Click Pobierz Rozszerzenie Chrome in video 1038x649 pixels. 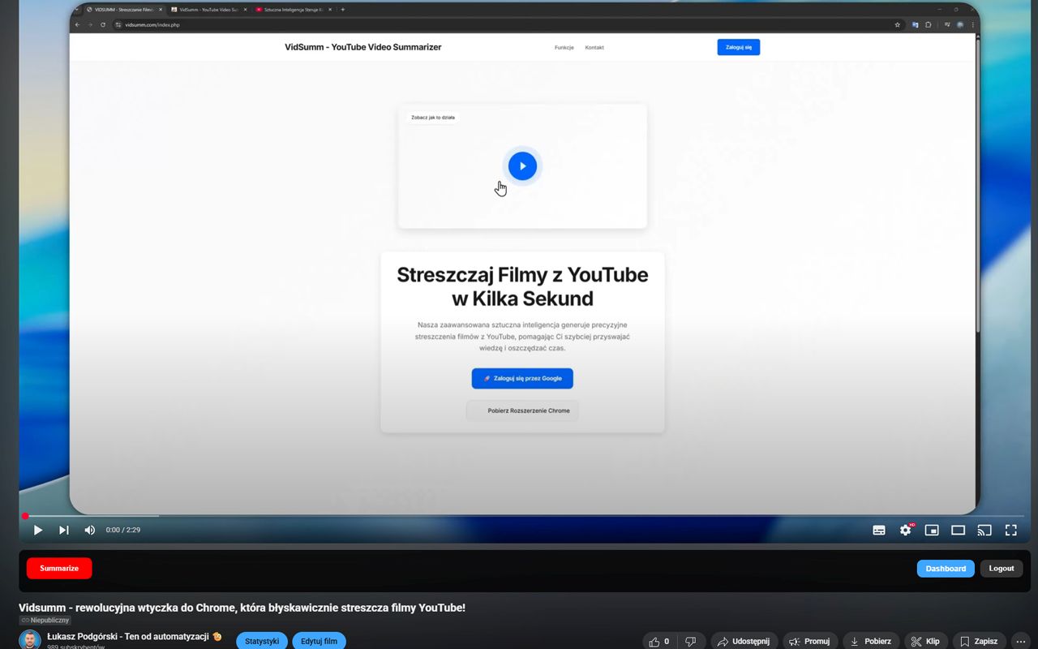(x=522, y=410)
